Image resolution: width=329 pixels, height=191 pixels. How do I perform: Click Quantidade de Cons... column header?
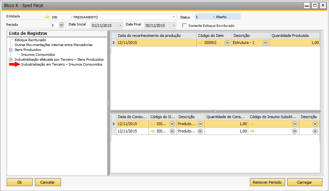click(226, 117)
